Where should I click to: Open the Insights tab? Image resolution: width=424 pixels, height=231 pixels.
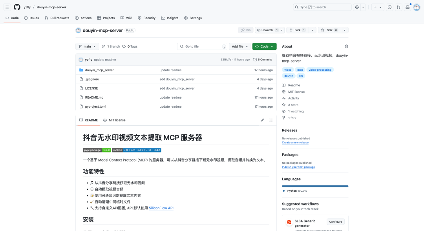pos(170,18)
